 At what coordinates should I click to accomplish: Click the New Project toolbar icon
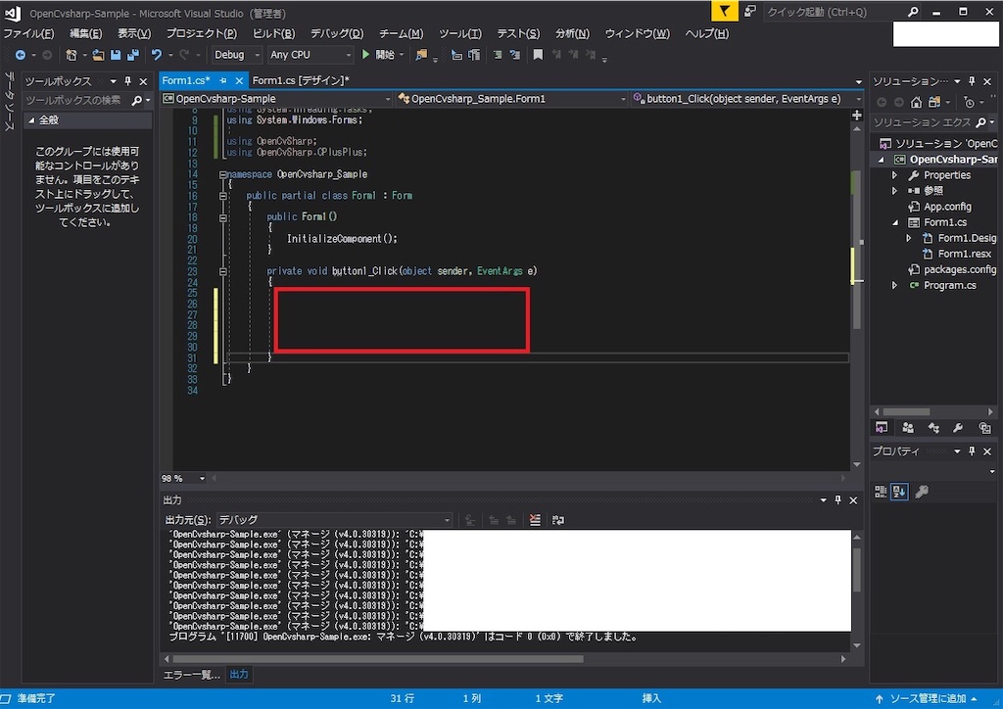coord(71,55)
